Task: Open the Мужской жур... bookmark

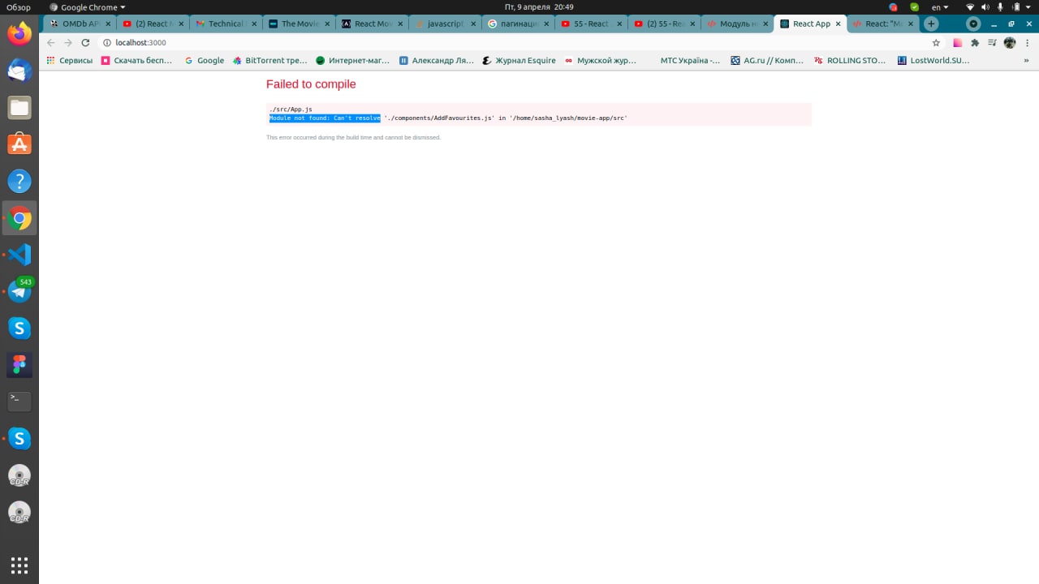Action: 601,60
